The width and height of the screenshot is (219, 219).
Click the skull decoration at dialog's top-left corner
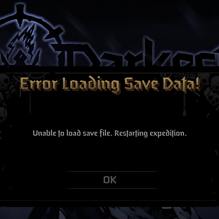(x=4, y=81)
